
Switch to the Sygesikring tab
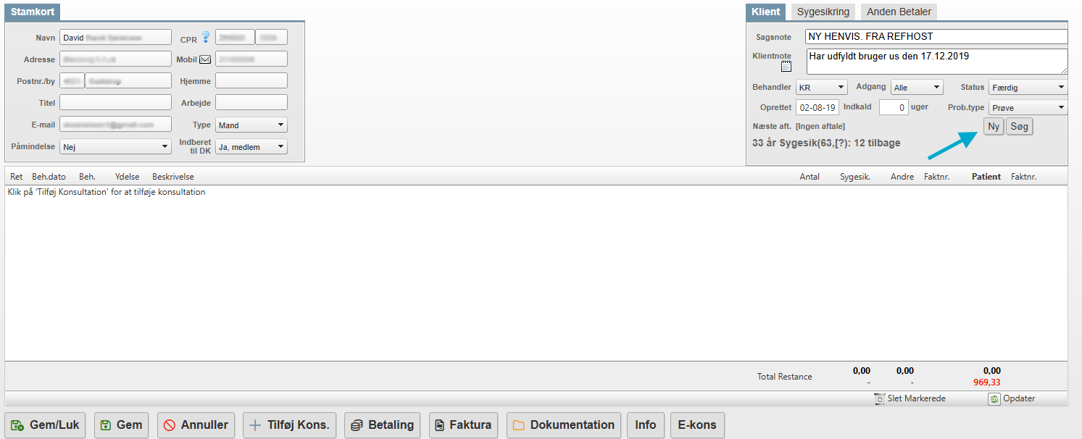(x=823, y=12)
